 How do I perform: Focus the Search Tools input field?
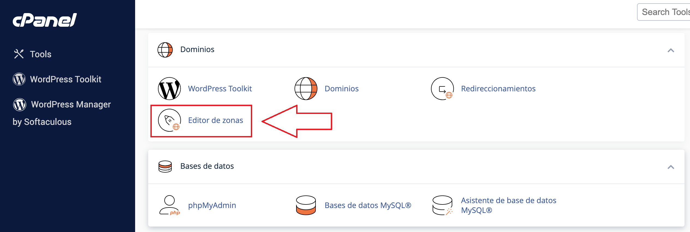[x=664, y=12]
